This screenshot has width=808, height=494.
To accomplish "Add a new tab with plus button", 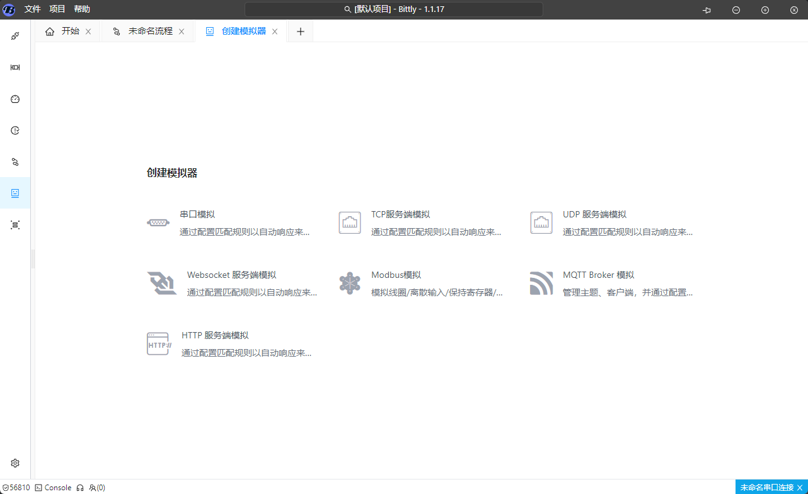I will coord(301,32).
